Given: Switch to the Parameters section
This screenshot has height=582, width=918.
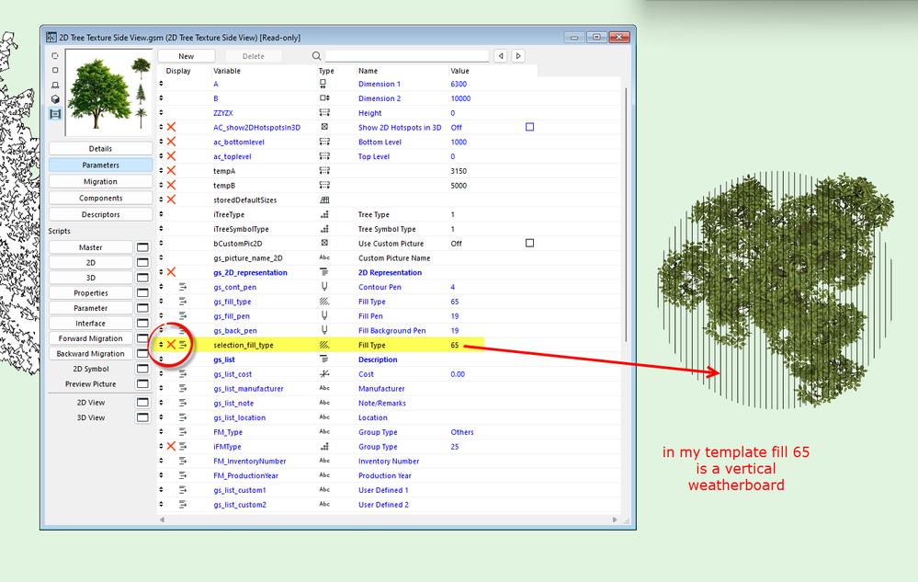Looking at the screenshot, I should click(101, 165).
